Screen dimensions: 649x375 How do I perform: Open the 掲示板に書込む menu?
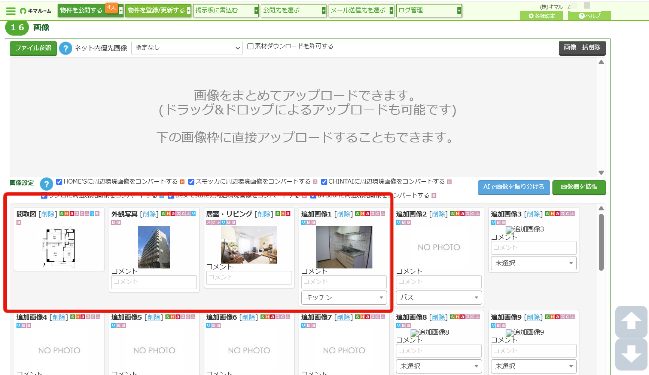[226, 10]
